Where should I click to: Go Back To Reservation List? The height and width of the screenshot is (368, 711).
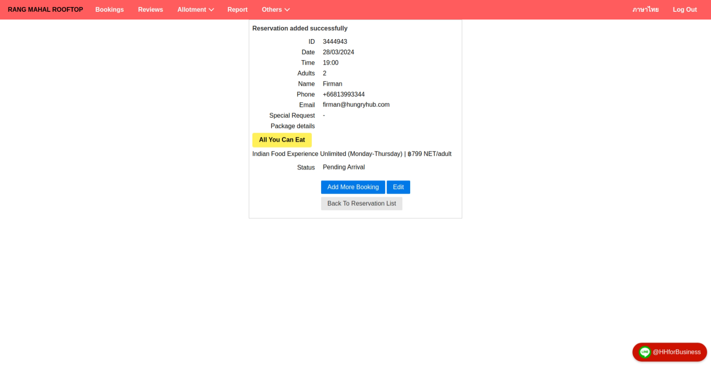coord(361,204)
